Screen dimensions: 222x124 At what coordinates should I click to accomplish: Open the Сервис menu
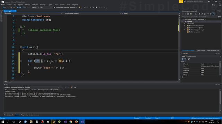tap(50, 4)
